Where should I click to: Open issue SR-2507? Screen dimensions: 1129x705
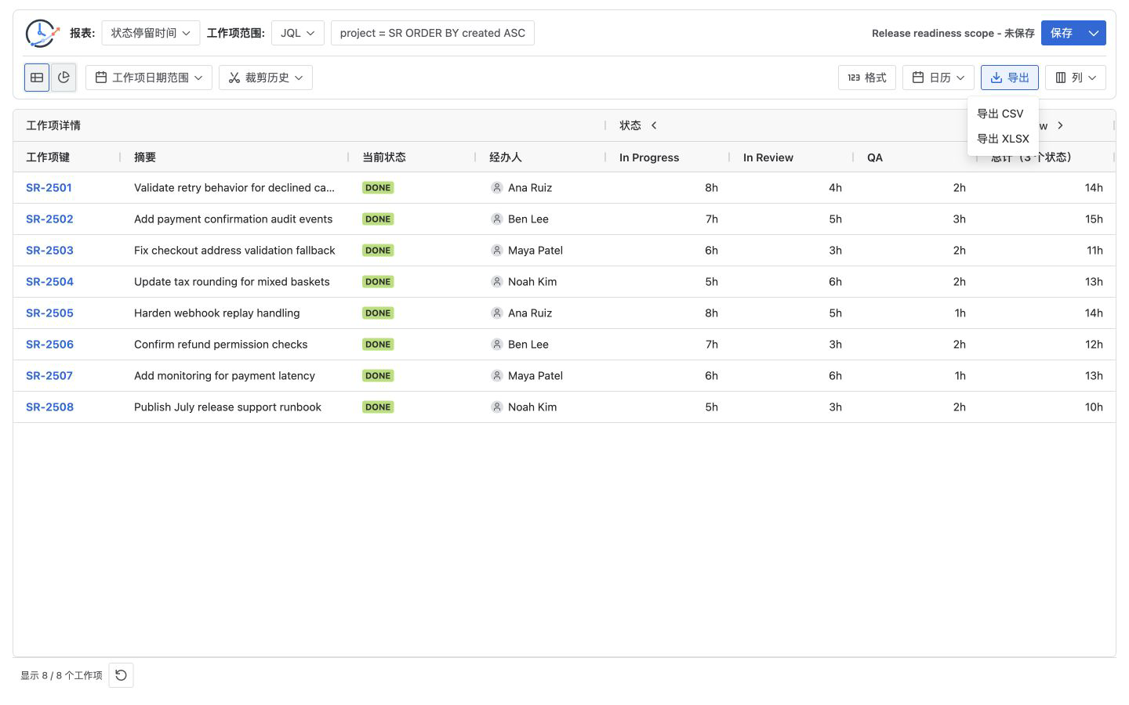tap(49, 376)
